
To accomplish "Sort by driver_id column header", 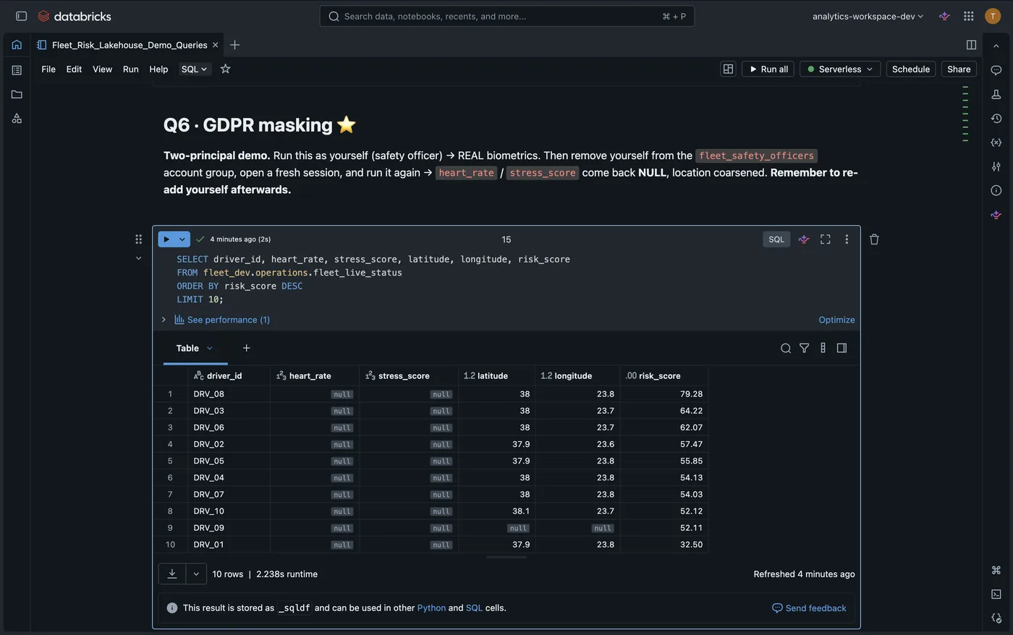I will pos(229,376).
